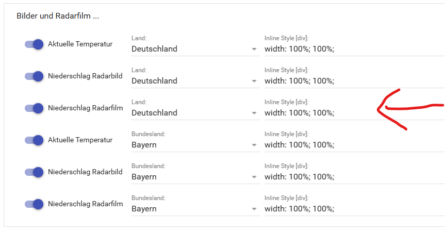The image size is (445, 231).
Task: Switch off Niederschlag Radarfilm toggle for Deutschland
Action: tap(34, 108)
